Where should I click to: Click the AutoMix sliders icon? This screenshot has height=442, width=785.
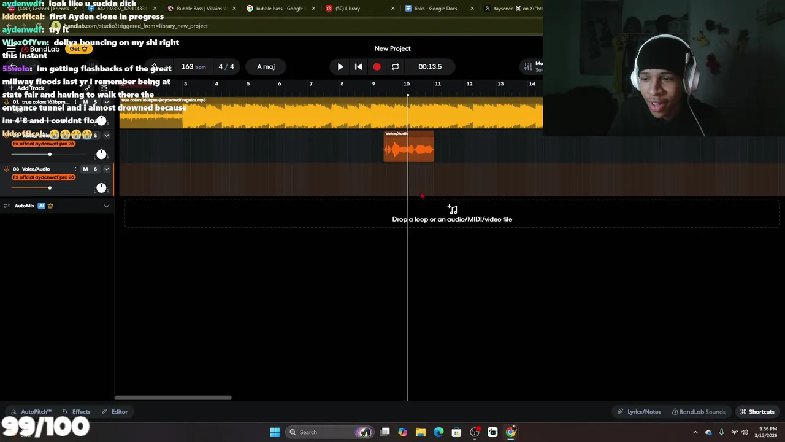tap(6, 206)
